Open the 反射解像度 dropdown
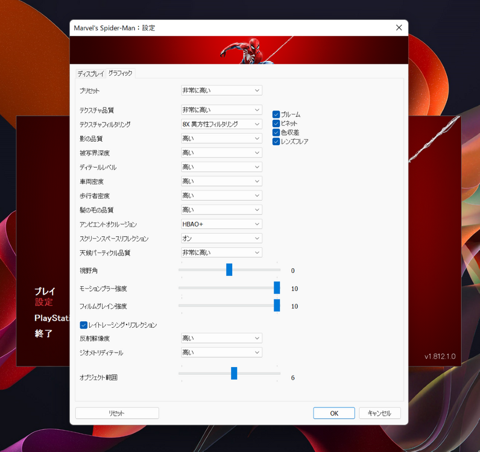Viewport: 480px width, 452px height. (x=221, y=338)
